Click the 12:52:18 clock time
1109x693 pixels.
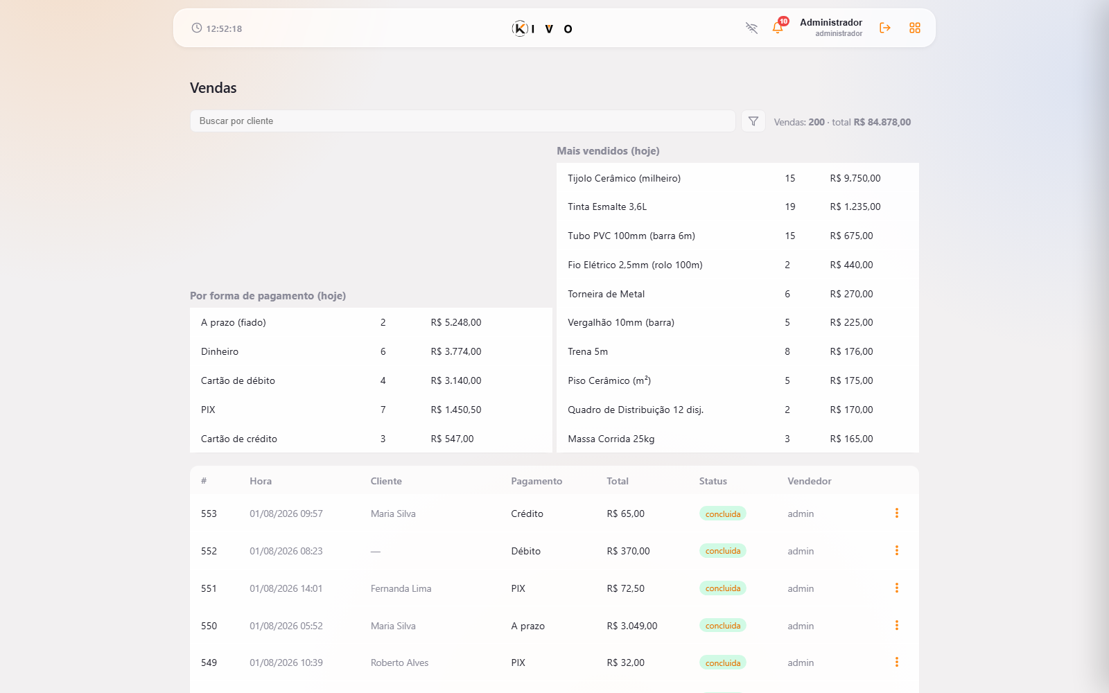[x=224, y=28]
